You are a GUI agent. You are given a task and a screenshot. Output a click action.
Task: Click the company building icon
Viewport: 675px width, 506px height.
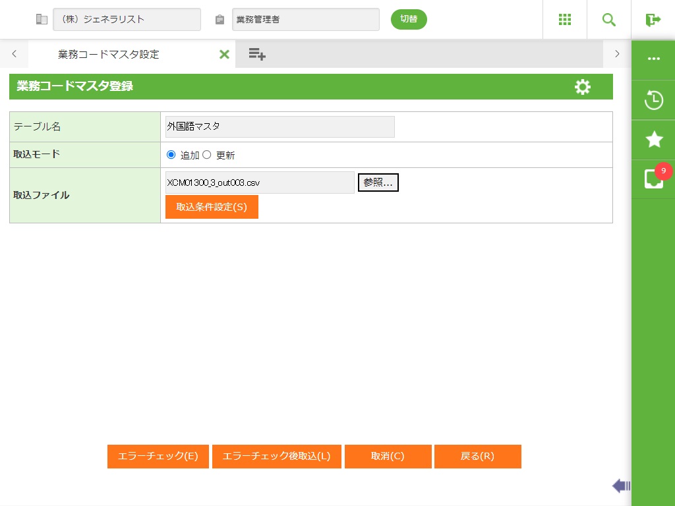(42, 19)
